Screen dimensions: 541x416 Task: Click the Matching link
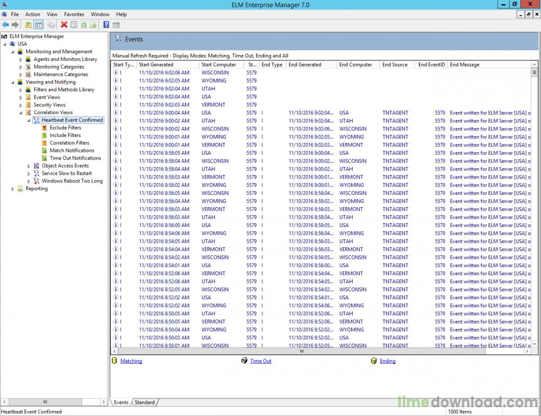(x=131, y=361)
